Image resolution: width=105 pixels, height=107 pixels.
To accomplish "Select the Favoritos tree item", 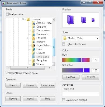I will (x=41, y=38).
